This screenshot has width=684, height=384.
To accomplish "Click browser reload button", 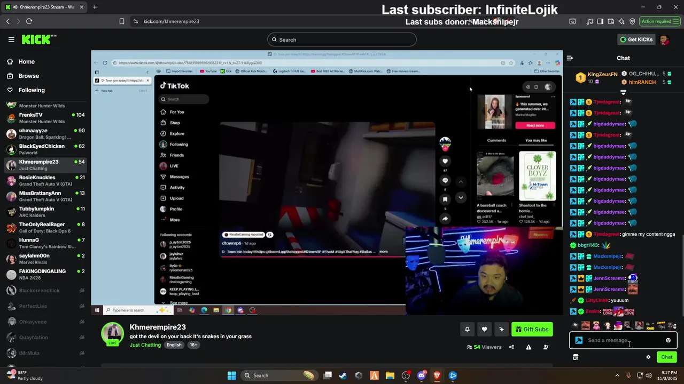I will pyautogui.click(x=29, y=21).
